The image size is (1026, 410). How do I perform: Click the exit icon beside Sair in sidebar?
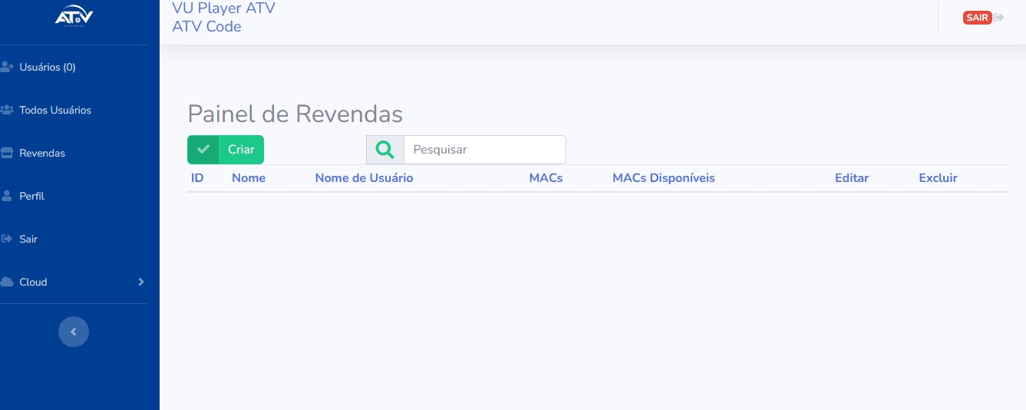7,239
